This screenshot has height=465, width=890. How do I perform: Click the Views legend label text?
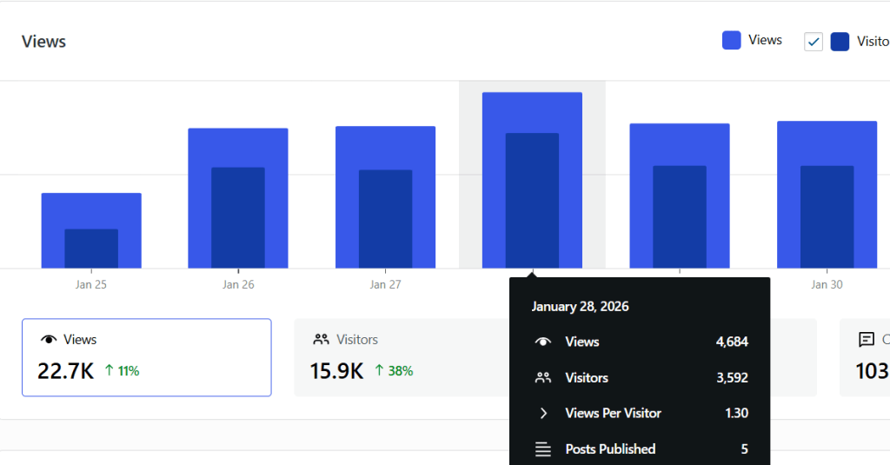click(765, 40)
